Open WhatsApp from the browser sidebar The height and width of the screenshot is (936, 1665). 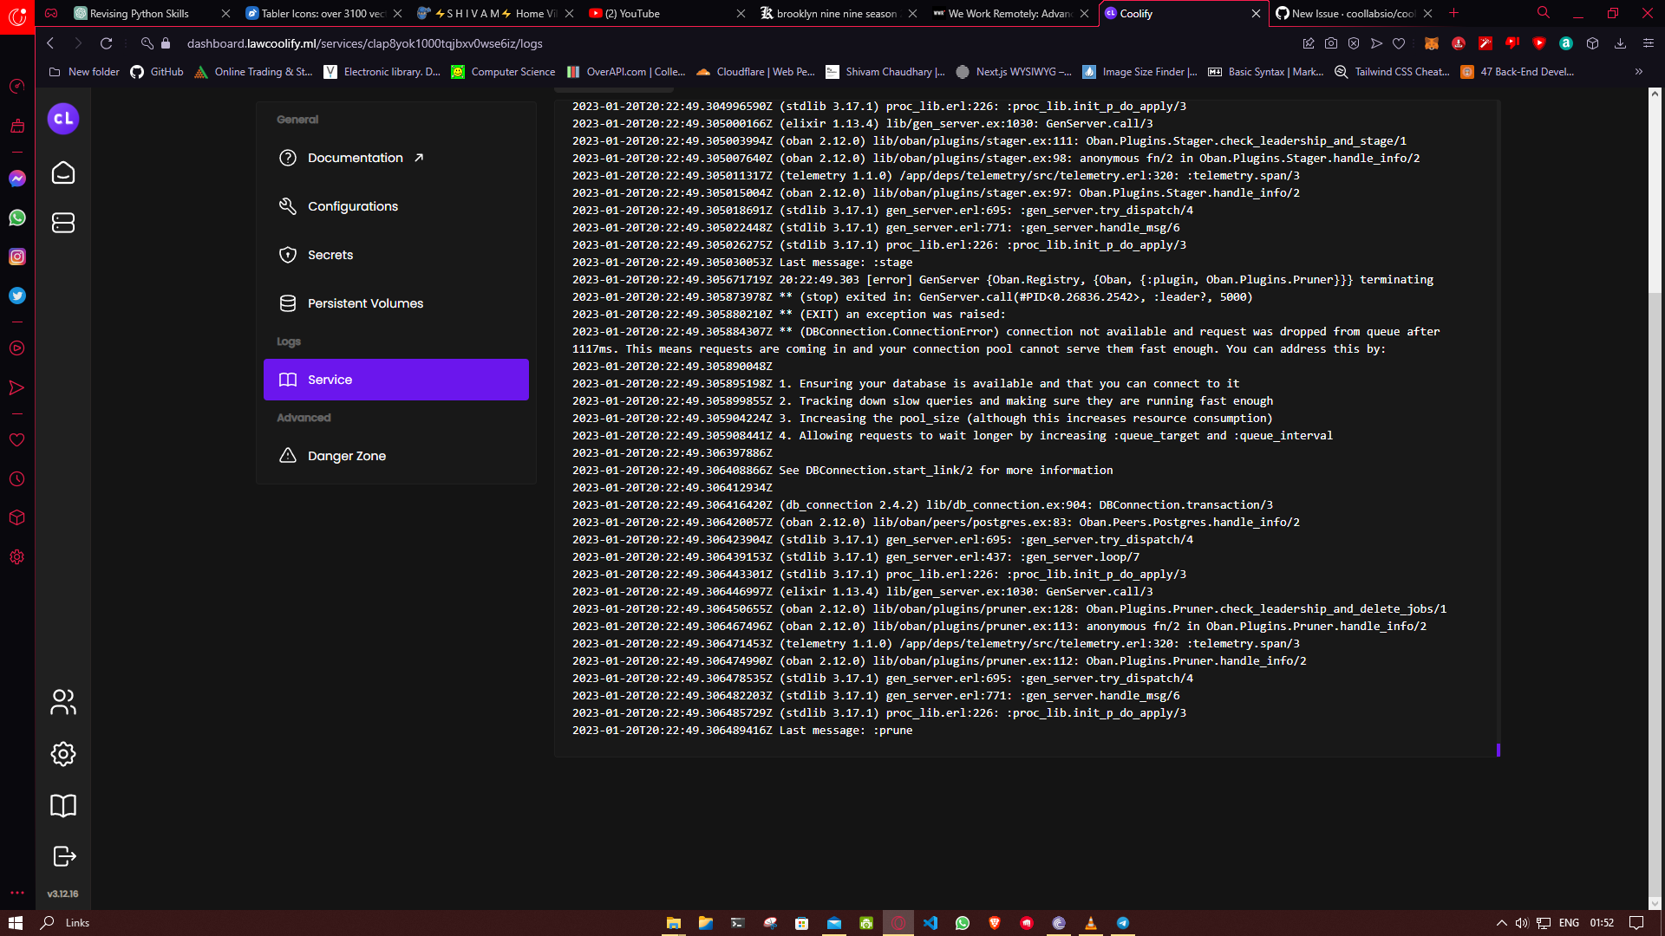click(17, 218)
